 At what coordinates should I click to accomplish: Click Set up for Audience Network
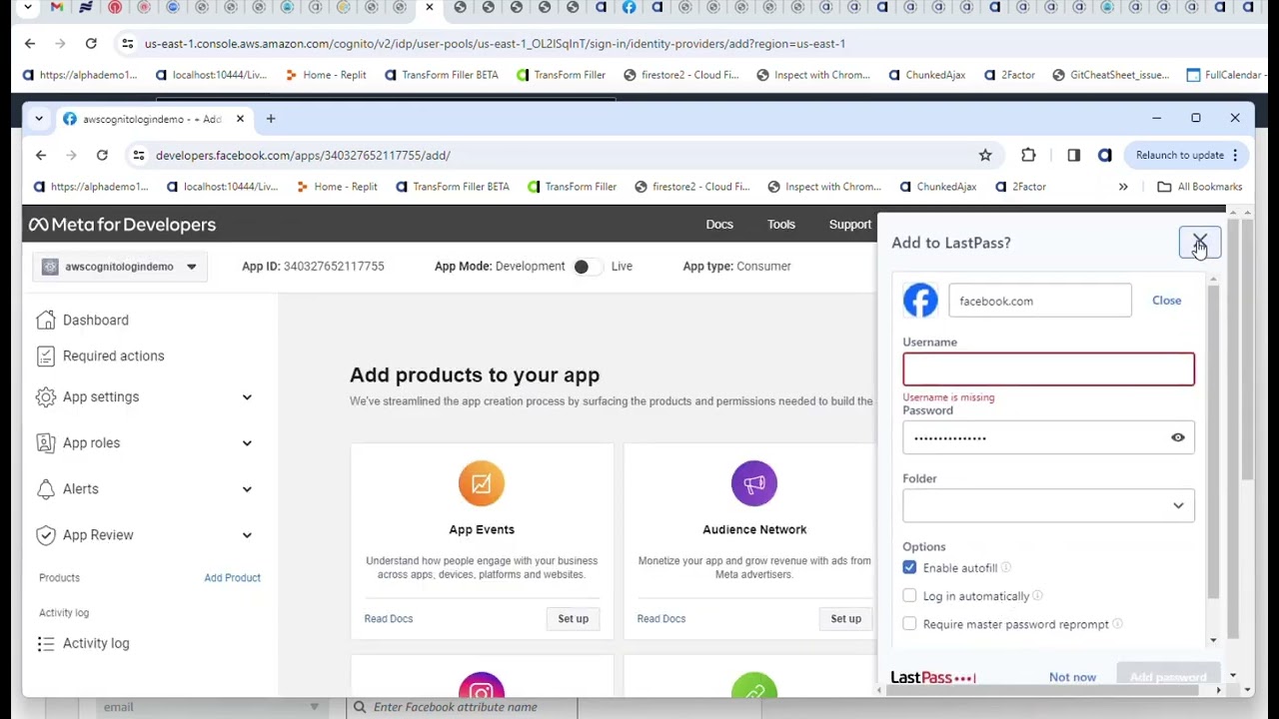pyautogui.click(x=845, y=618)
